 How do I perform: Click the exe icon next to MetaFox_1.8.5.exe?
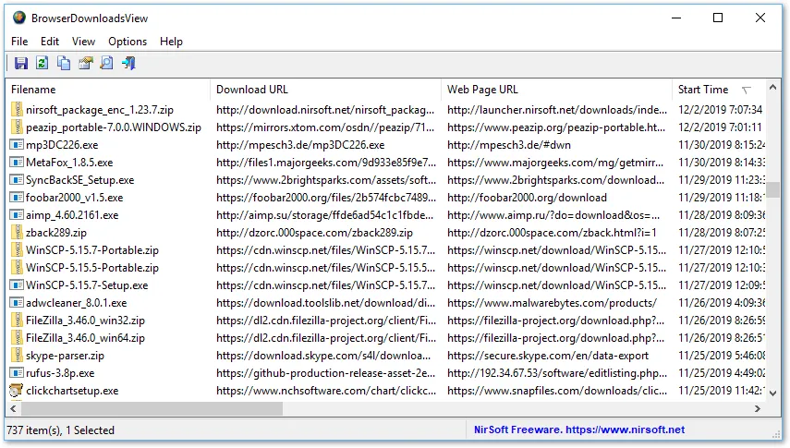18,163
